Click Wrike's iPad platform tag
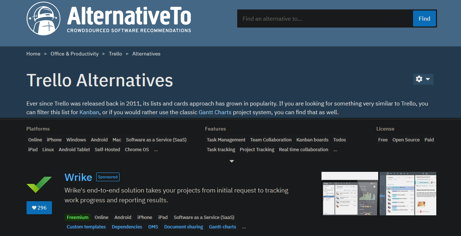This screenshot has width=461, height=236. [x=163, y=217]
